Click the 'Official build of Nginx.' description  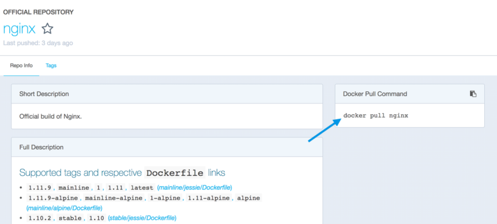[x=51, y=116]
